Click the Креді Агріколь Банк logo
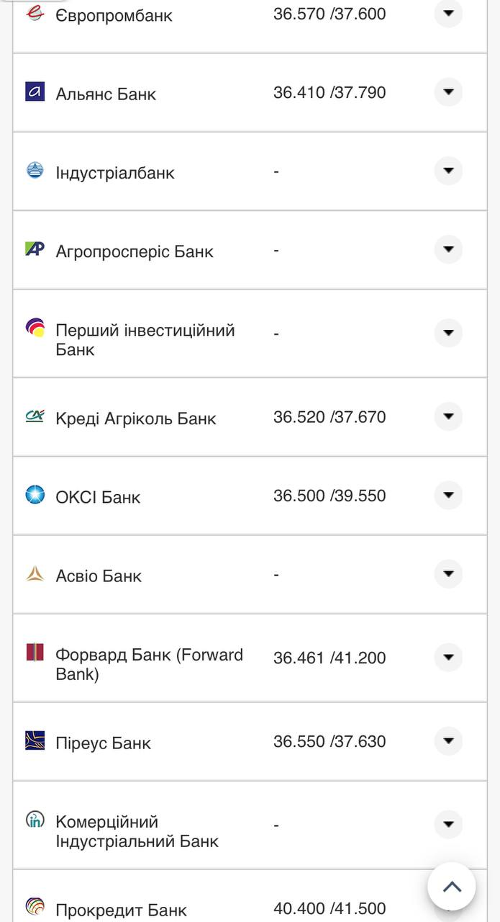Image resolution: width=500 pixels, height=922 pixels. [35, 416]
